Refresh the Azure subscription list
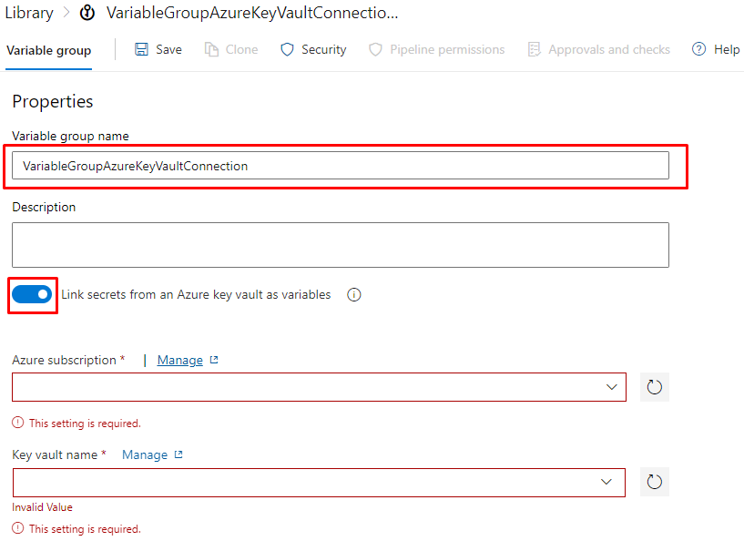The width and height of the screenshot is (744, 541). pyautogui.click(x=654, y=387)
